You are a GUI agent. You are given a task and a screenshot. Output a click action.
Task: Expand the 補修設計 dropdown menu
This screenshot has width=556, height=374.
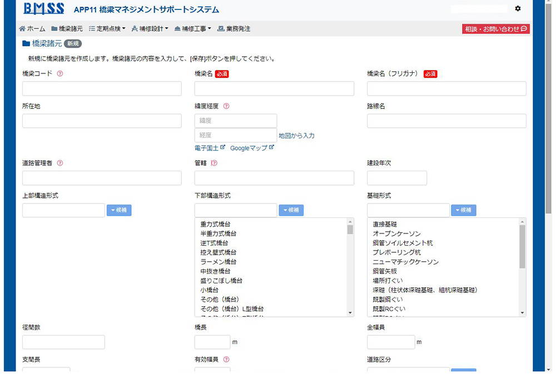tap(150, 29)
